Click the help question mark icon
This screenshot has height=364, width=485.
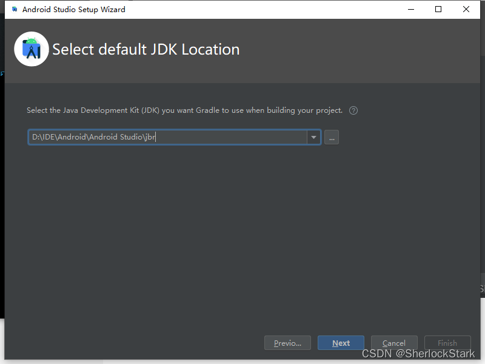(353, 110)
